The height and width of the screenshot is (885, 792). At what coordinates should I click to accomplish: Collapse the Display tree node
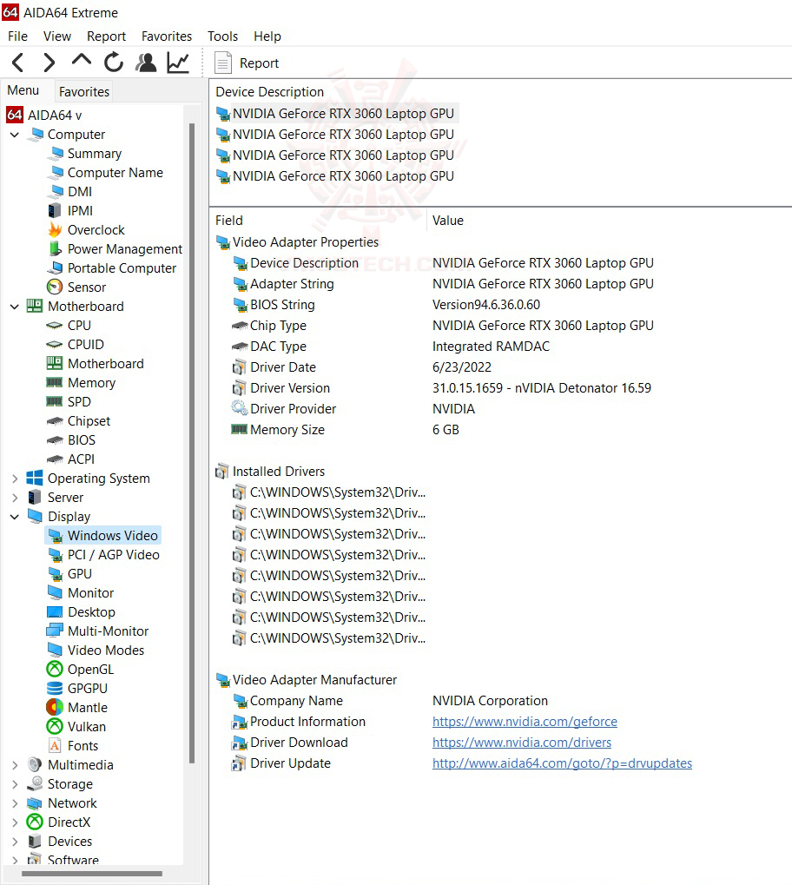15,517
